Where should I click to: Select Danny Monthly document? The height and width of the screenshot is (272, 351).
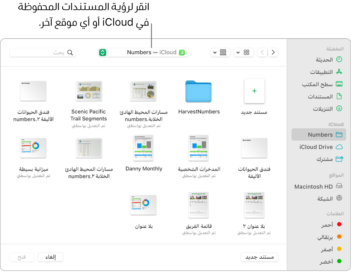point(143,148)
